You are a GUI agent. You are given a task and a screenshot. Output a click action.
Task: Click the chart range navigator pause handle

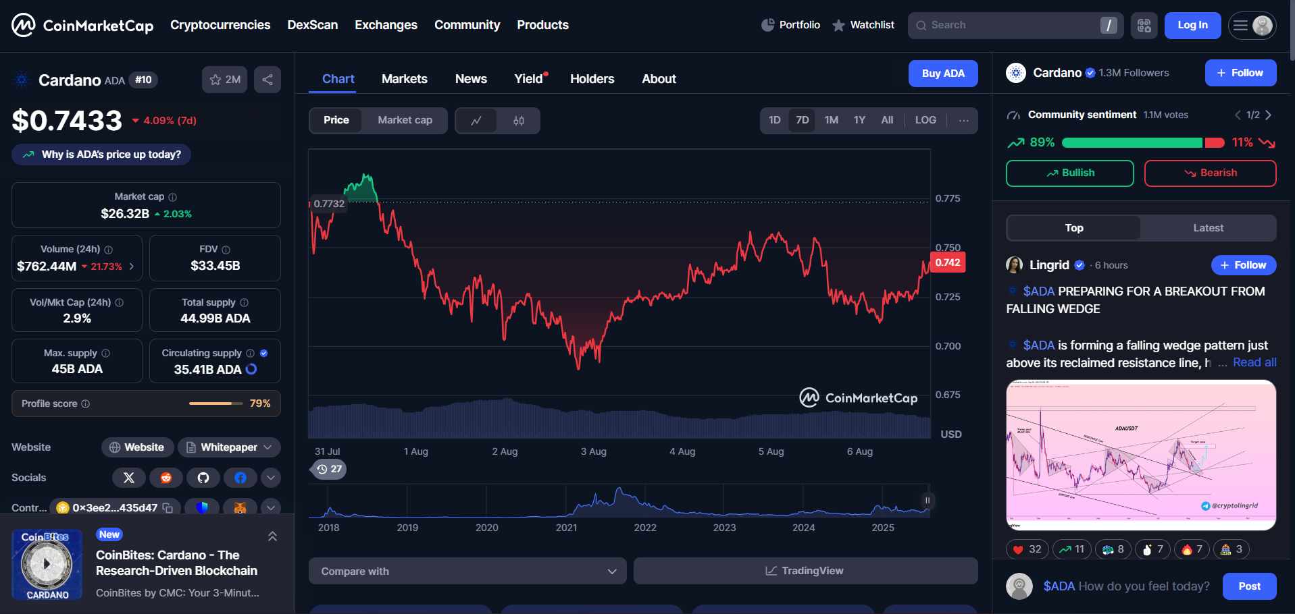coord(928,500)
